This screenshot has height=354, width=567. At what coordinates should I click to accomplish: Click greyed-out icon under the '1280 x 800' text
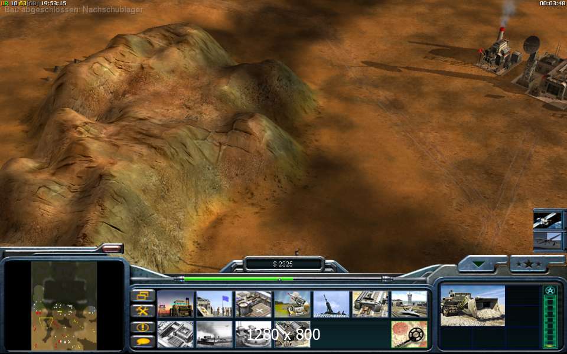[253, 335]
